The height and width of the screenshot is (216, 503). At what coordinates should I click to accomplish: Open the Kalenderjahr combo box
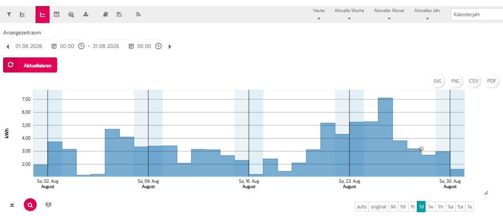tap(477, 15)
